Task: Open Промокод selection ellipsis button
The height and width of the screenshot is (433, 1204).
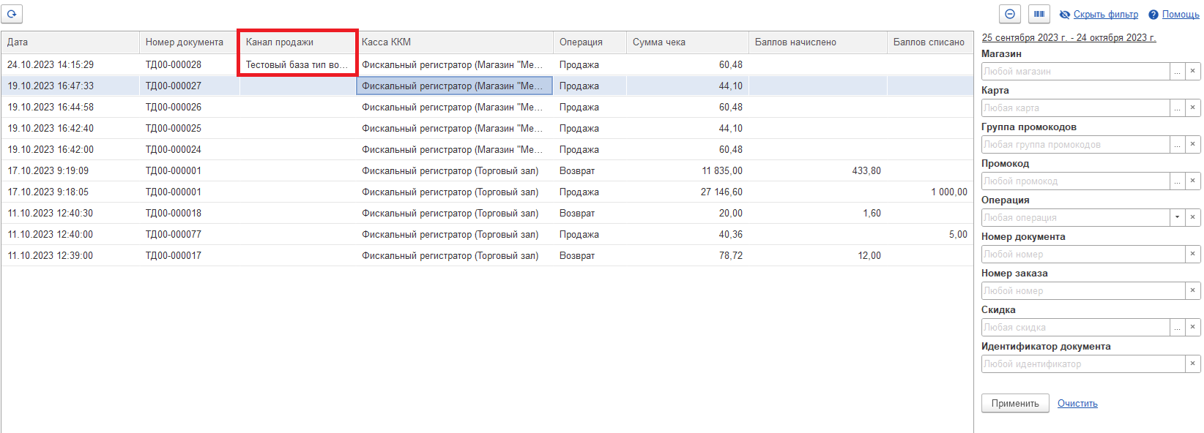Action: 1177,181
